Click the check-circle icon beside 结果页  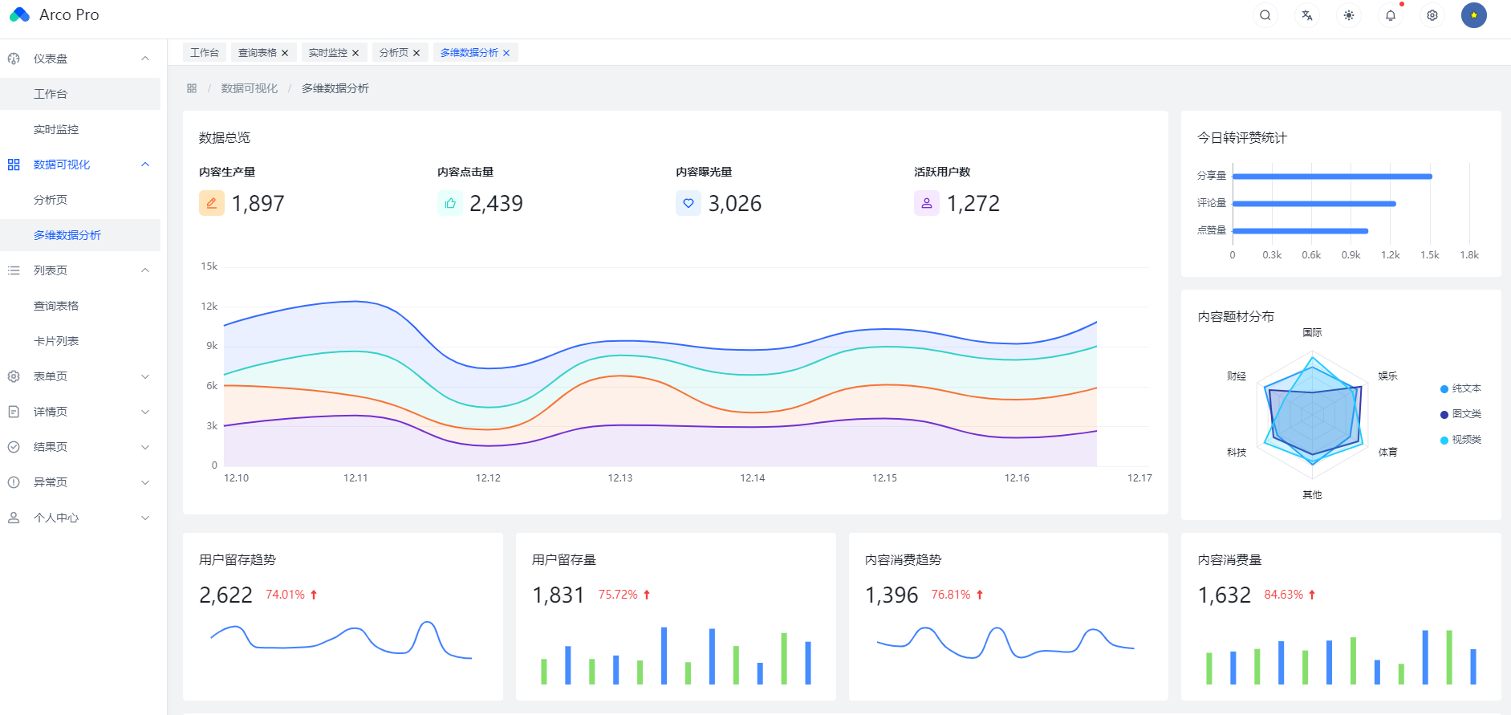(x=14, y=447)
